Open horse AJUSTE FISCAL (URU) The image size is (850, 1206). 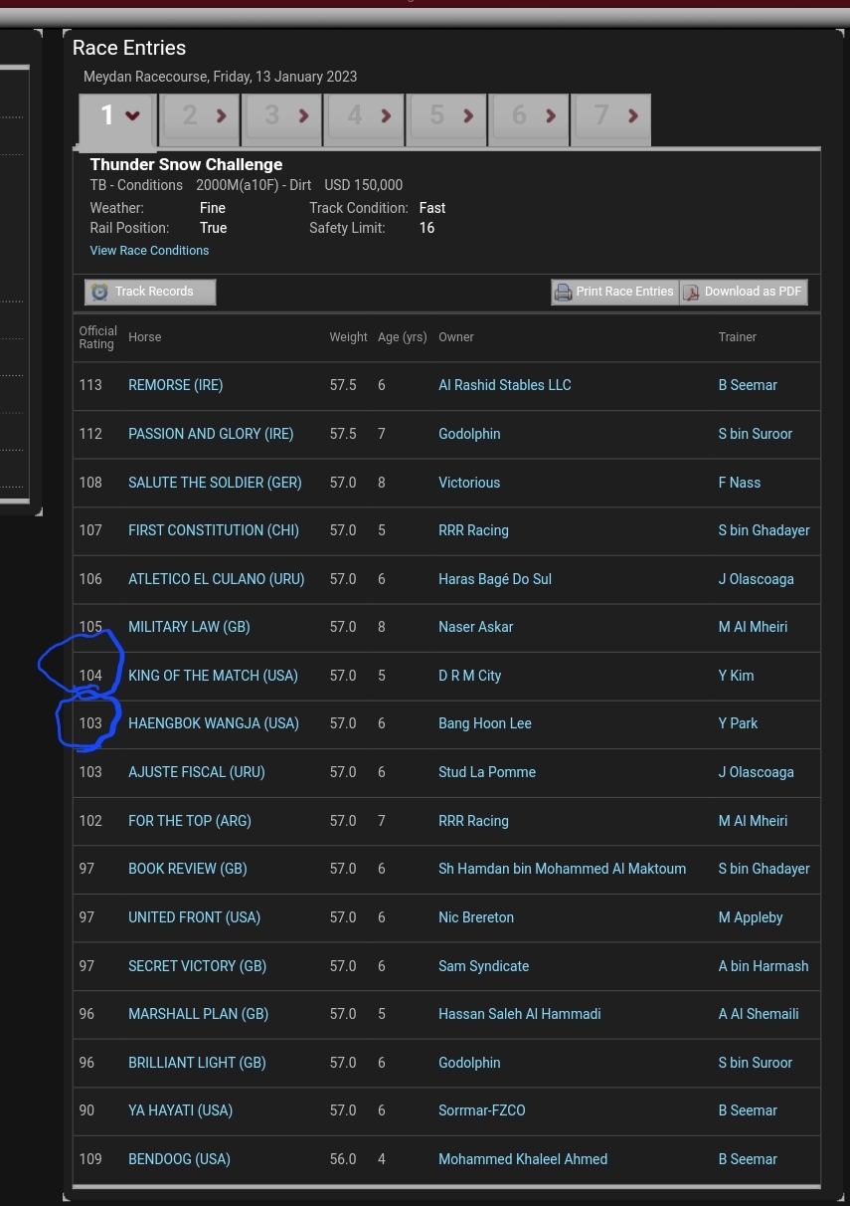click(197, 772)
